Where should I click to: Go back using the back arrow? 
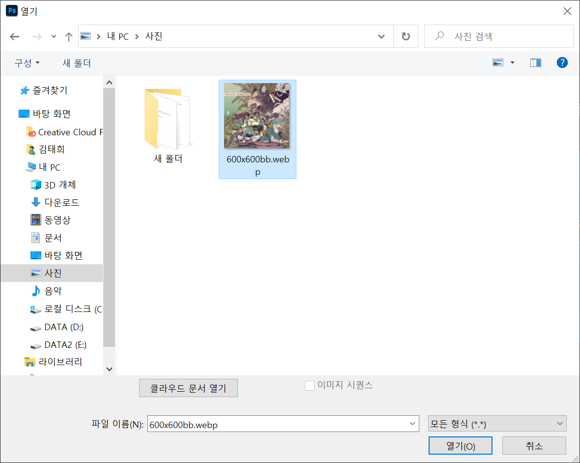click(14, 36)
